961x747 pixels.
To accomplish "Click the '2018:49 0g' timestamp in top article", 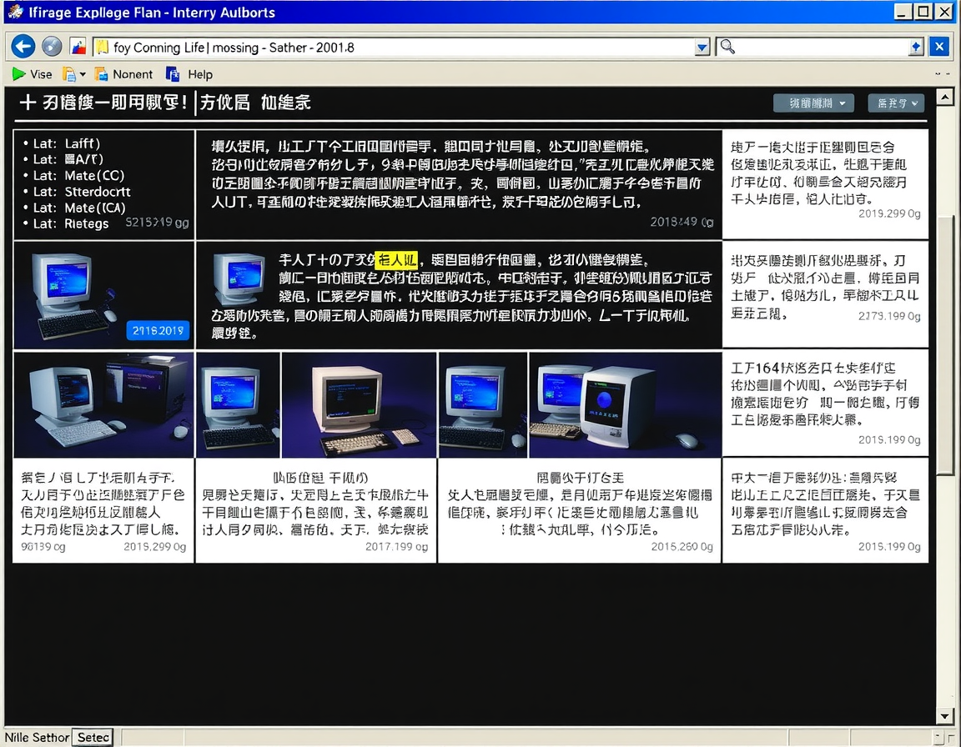I will point(682,222).
